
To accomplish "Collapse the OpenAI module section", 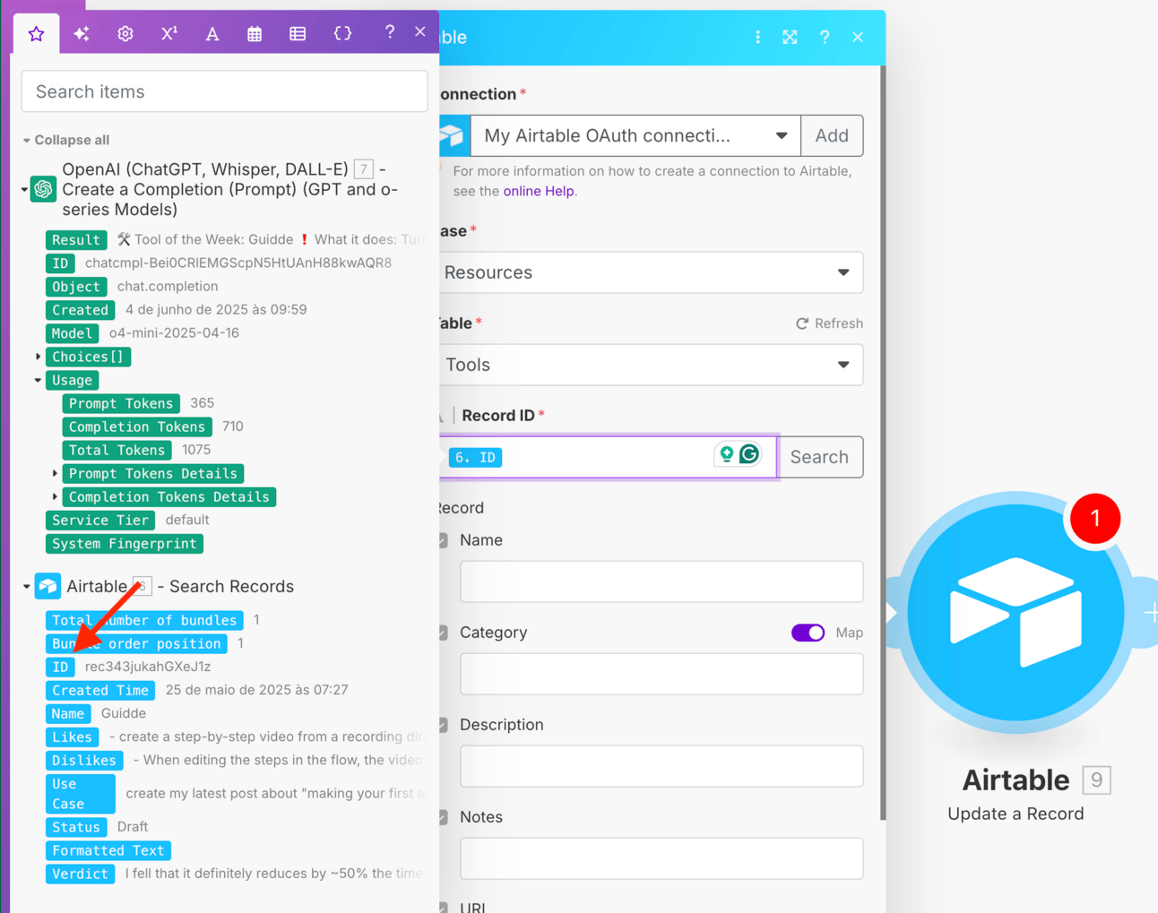I will pos(24,190).
